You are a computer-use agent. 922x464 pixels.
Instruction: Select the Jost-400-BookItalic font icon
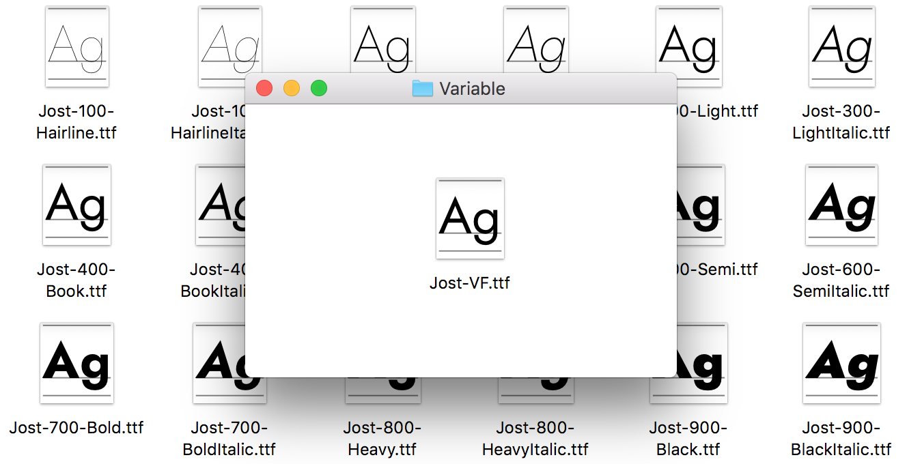click(x=220, y=205)
